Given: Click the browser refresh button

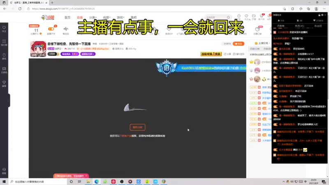Looking at the screenshot, I should 20,9.
